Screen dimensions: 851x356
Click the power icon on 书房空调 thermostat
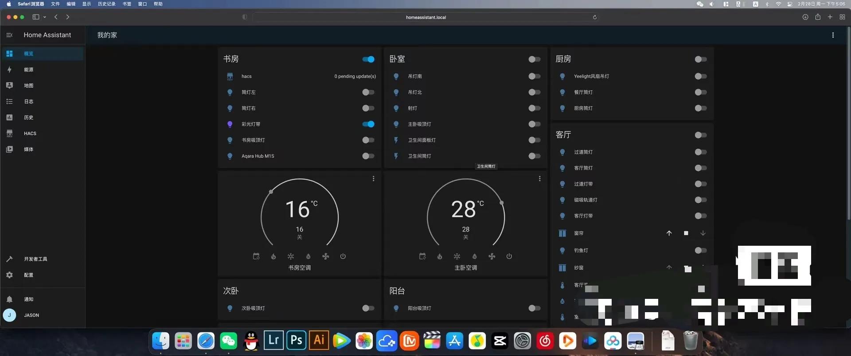(343, 256)
